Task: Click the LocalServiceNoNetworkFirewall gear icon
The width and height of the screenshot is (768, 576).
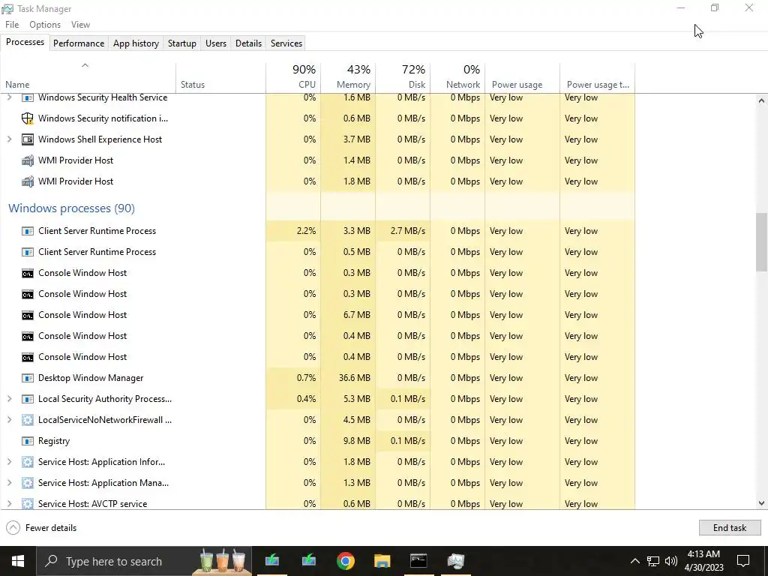Action: coord(28,420)
